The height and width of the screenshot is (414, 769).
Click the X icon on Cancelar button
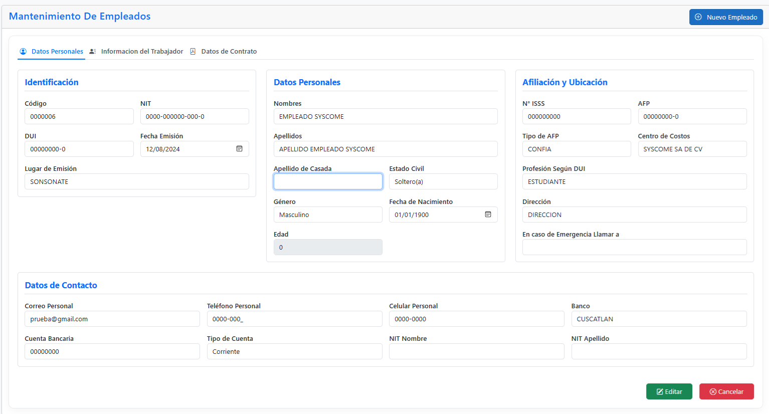pyautogui.click(x=713, y=392)
